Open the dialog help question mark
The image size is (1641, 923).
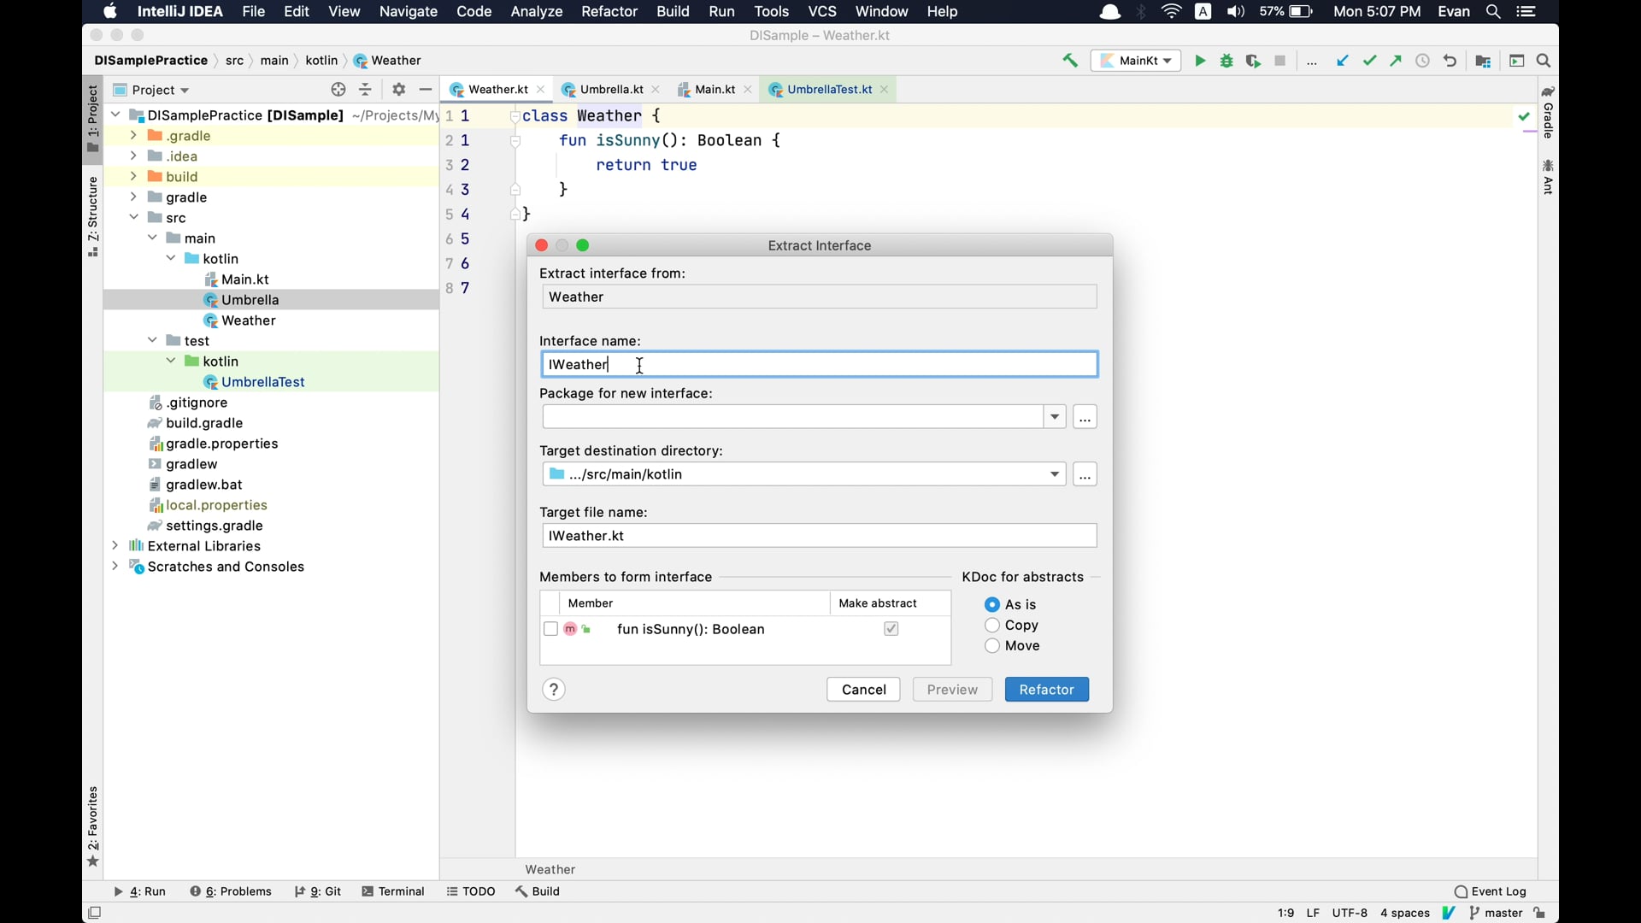tap(554, 690)
